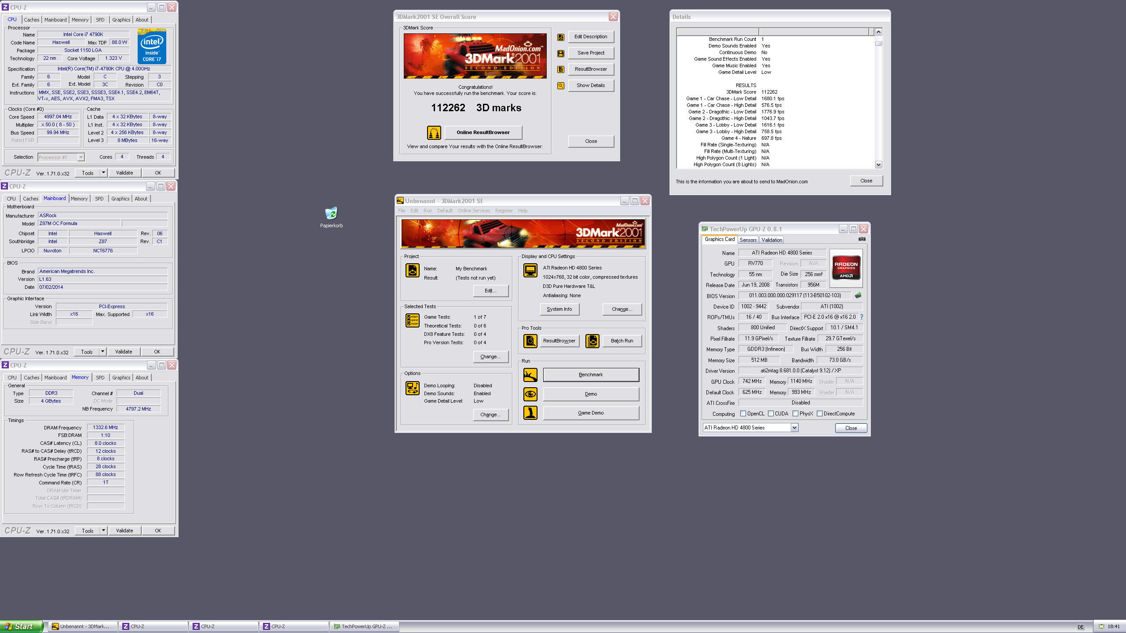1126x633 pixels.
Task: Click the Online ResultBrowser button
Action: (483, 133)
